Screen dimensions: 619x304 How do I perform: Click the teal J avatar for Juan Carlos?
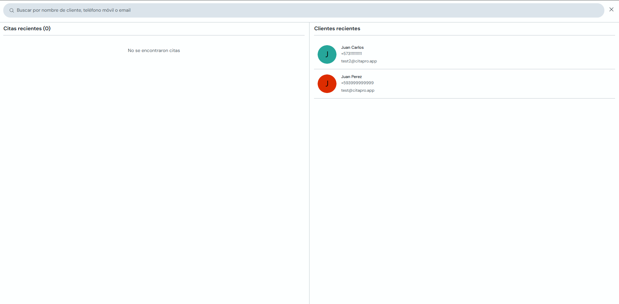point(327,54)
